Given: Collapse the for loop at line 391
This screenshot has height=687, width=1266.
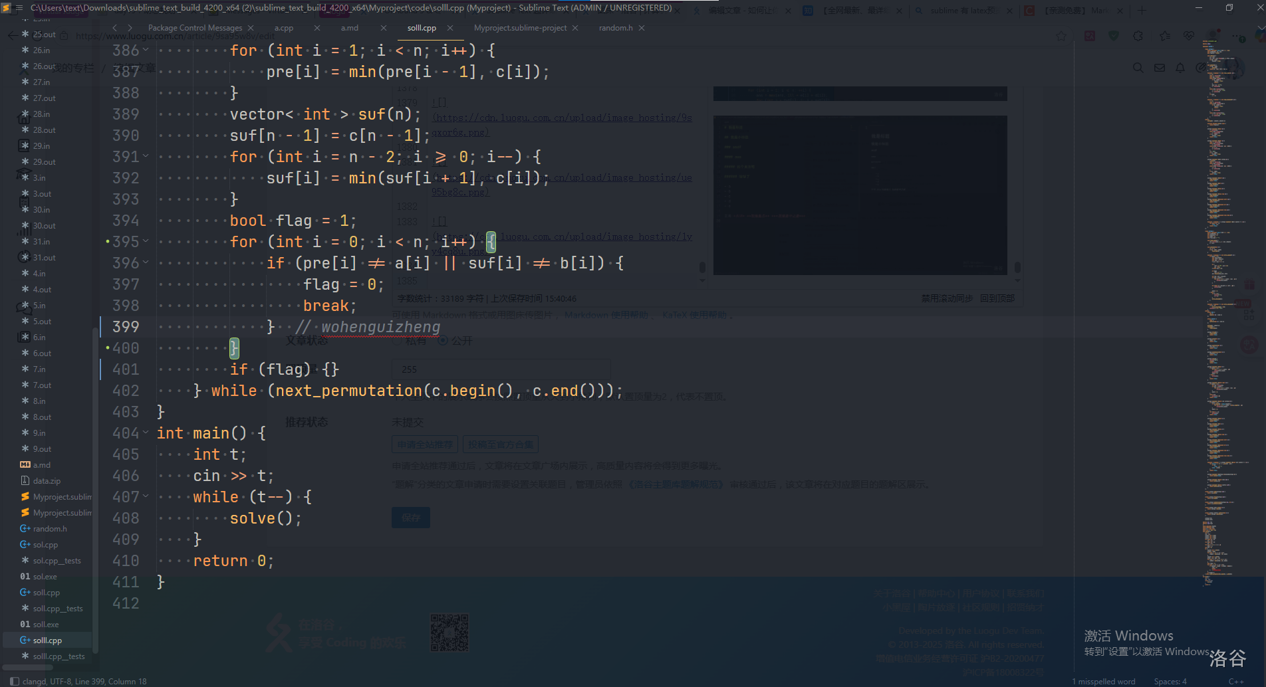Looking at the screenshot, I should (146, 157).
